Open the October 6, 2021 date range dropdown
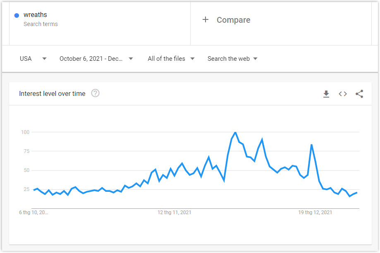Viewport: 380px width, 253px height. click(96, 59)
